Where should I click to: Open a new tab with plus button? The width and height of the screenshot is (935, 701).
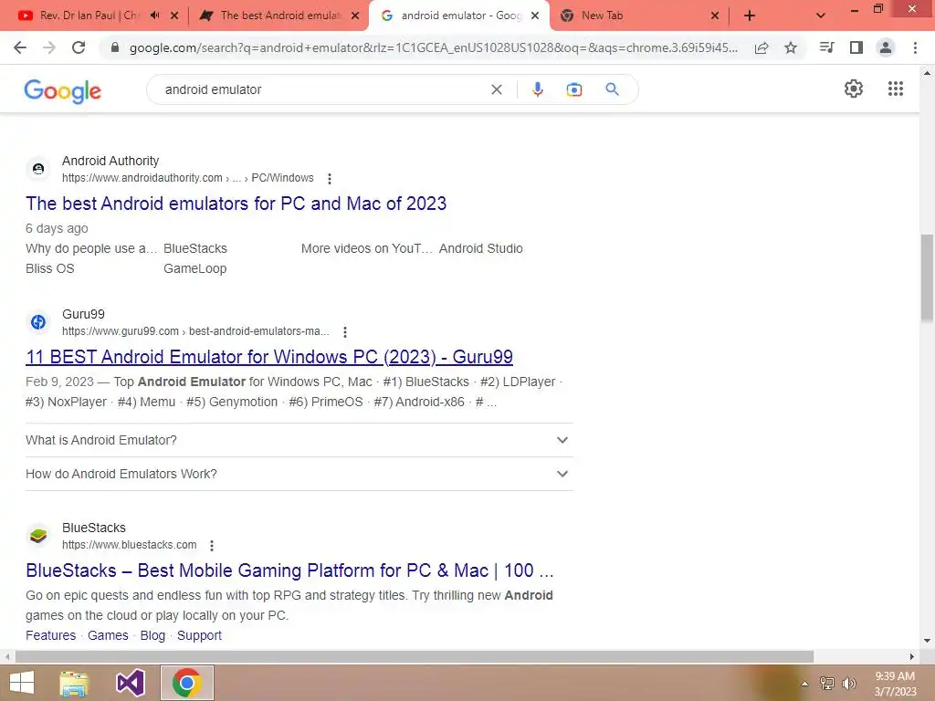coord(750,16)
